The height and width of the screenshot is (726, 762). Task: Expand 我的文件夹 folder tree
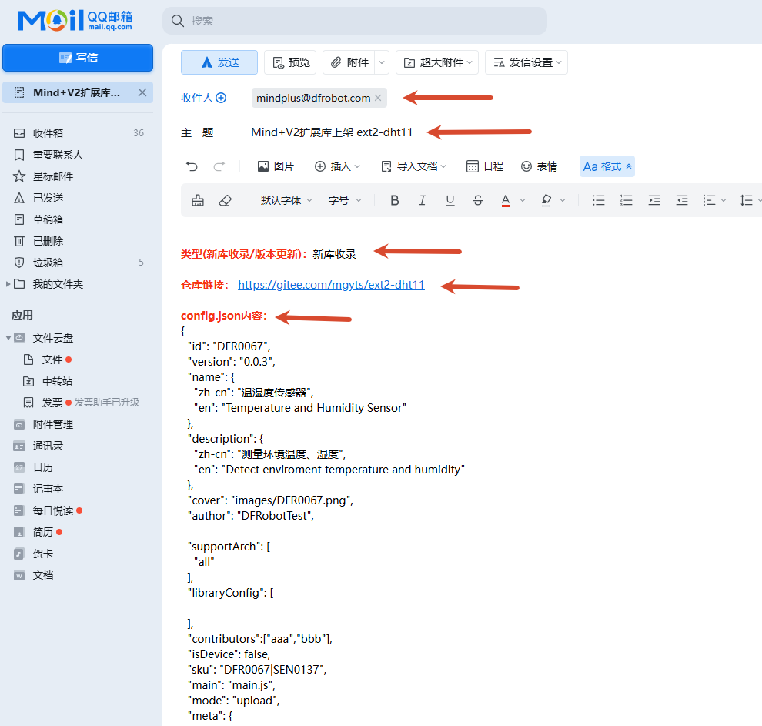(x=8, y=284)
